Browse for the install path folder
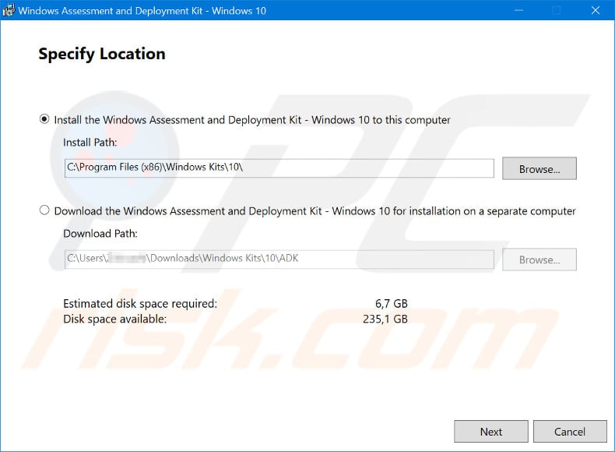This screenshot has height=452, width=615. [x=539, y=168]
